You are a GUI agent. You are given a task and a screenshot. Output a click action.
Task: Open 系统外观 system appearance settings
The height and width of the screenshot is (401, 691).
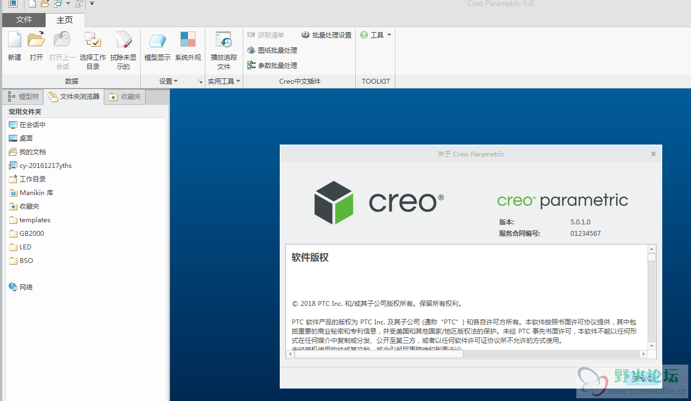coord(188,46)
